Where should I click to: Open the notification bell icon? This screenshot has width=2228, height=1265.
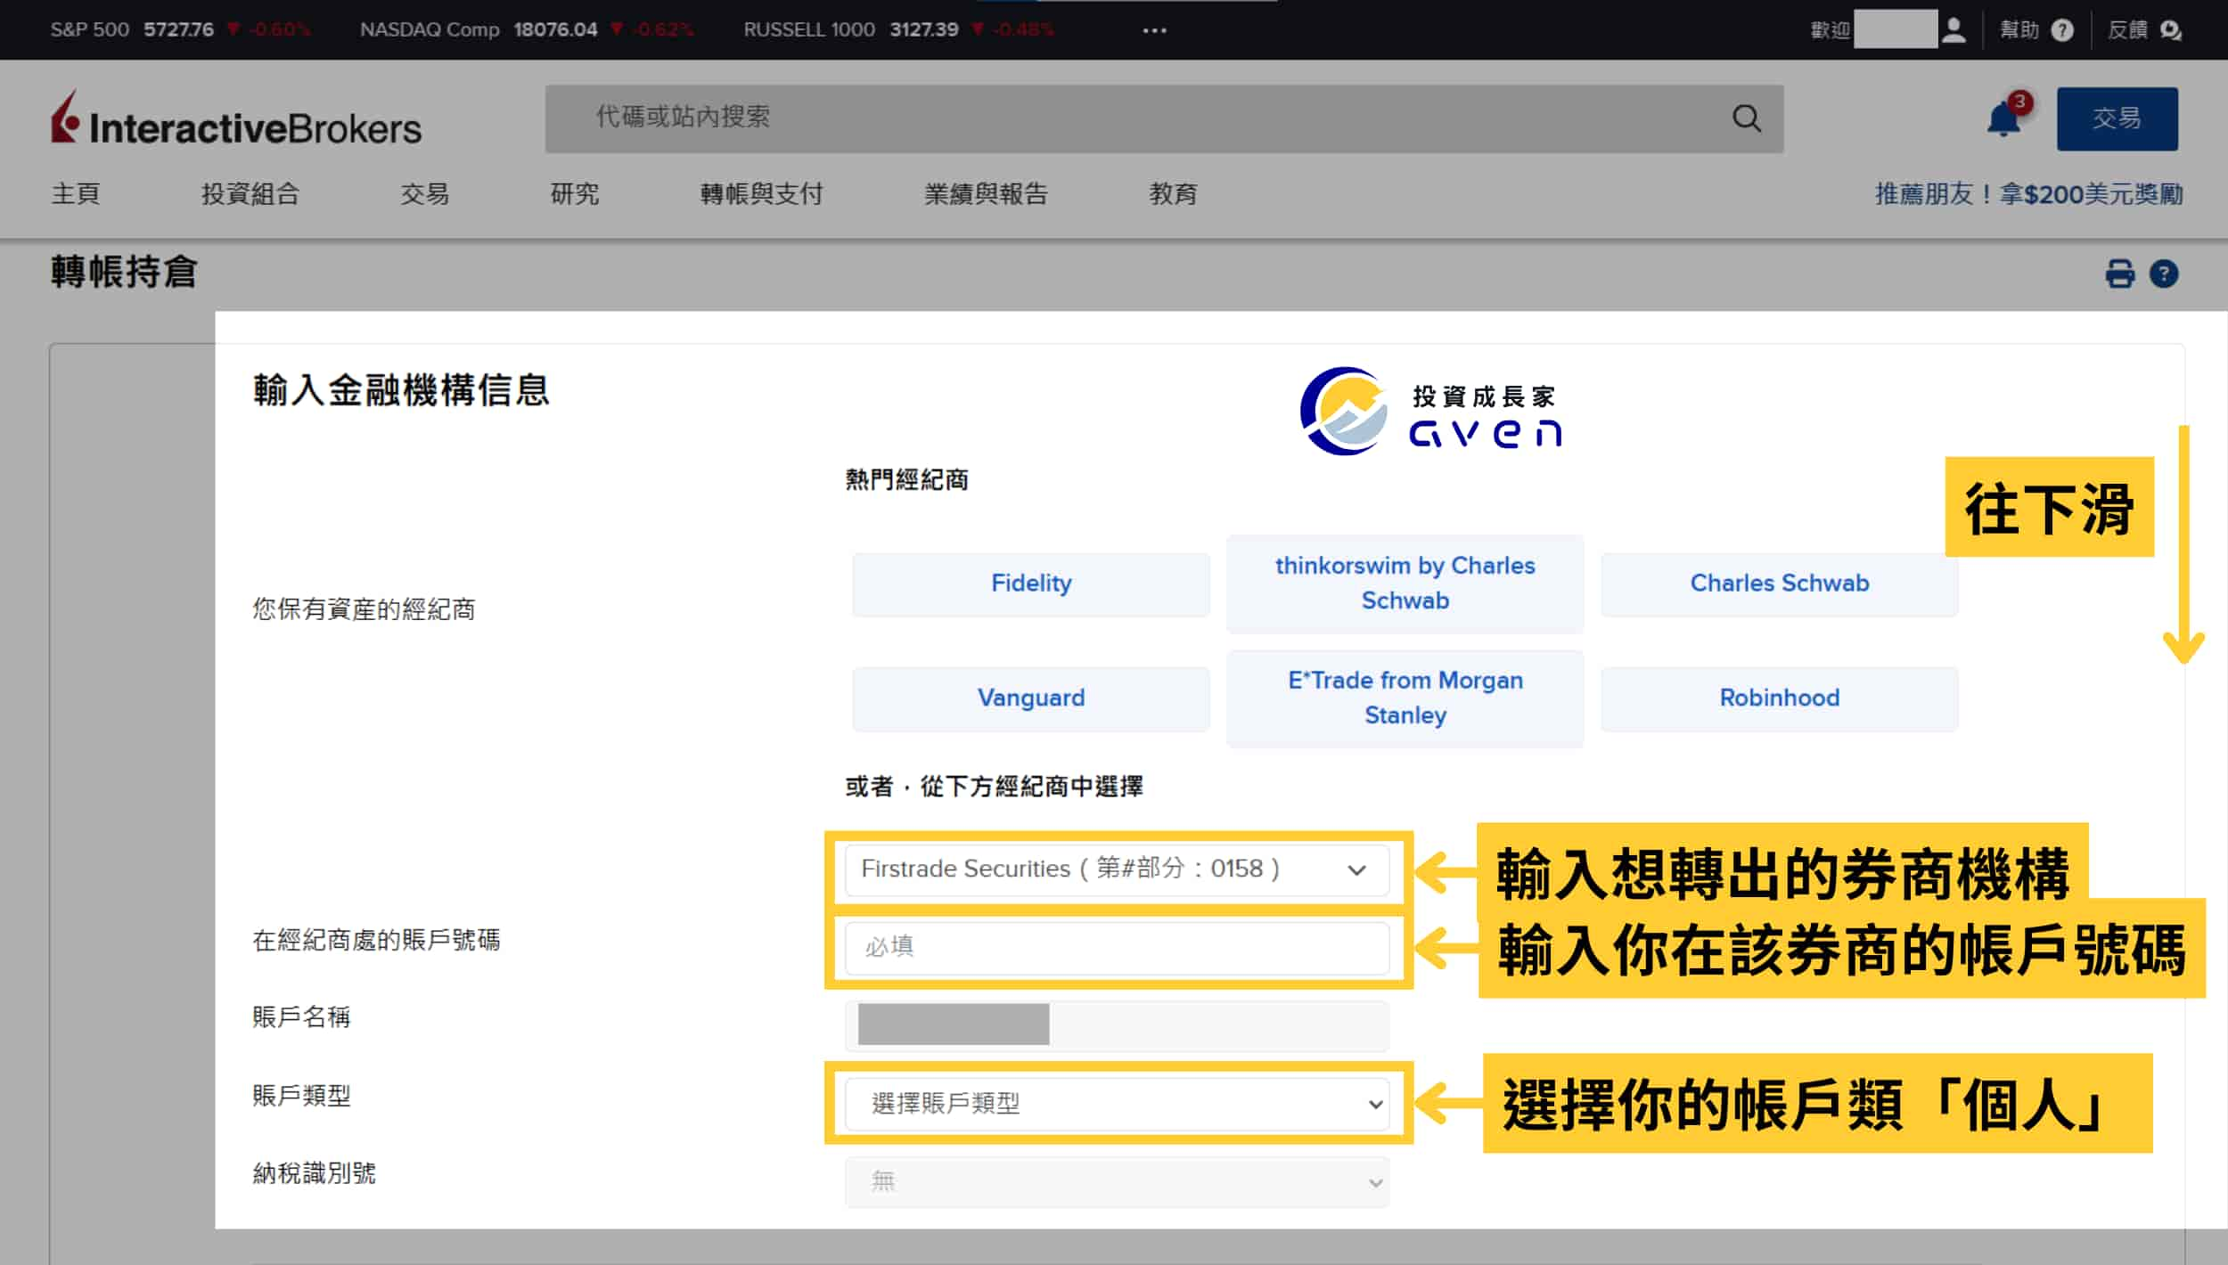click(x=2003, y=118)
